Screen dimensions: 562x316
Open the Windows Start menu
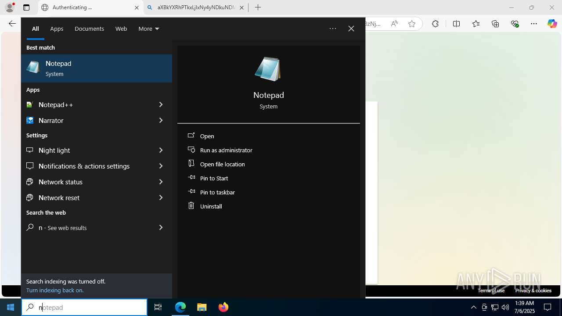[x=11, y=307]
